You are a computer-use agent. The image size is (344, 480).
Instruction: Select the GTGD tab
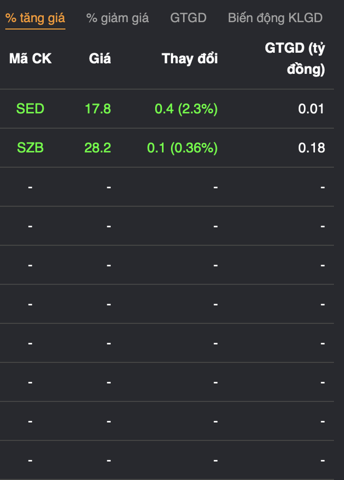(188, 18)
